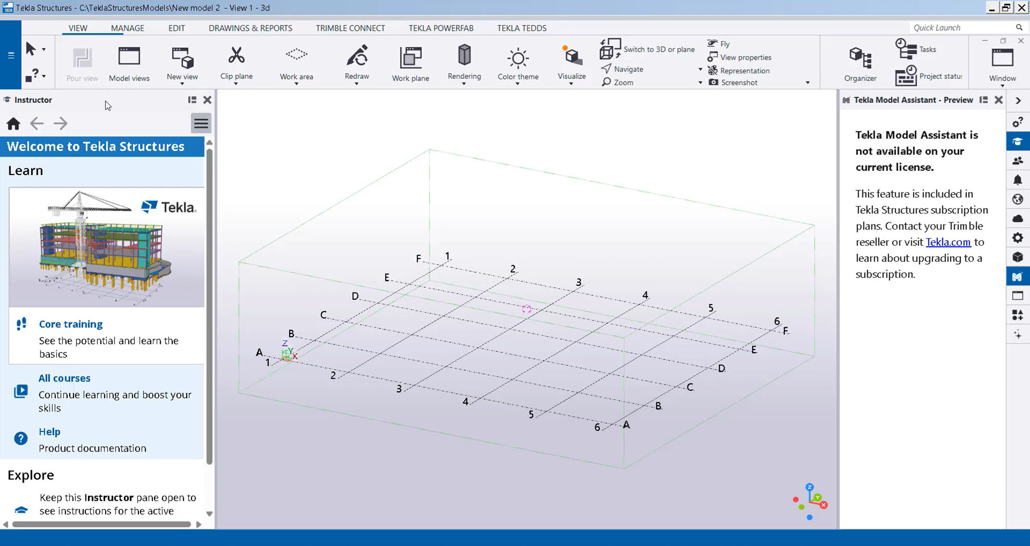This screenshot has width=1030, height=546.
Task: Expand the selection arrow dropdown
Action: click(44, 49)
